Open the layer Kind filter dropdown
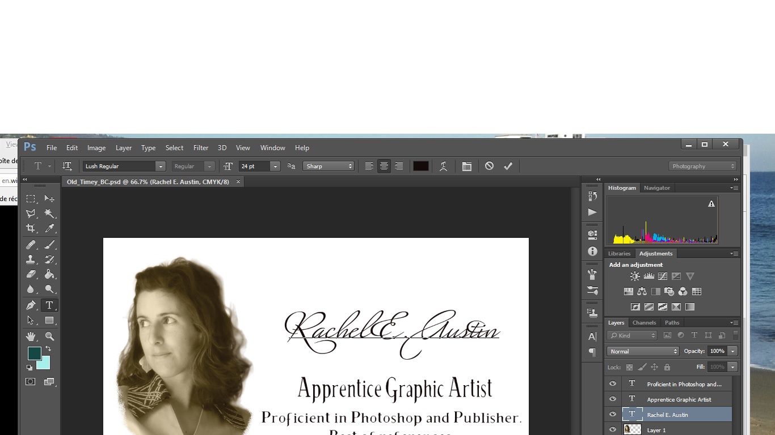Screen dimensions: 775x435 coord(632,335)
